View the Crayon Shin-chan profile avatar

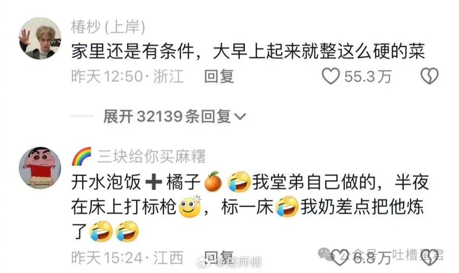click(40, 168)
